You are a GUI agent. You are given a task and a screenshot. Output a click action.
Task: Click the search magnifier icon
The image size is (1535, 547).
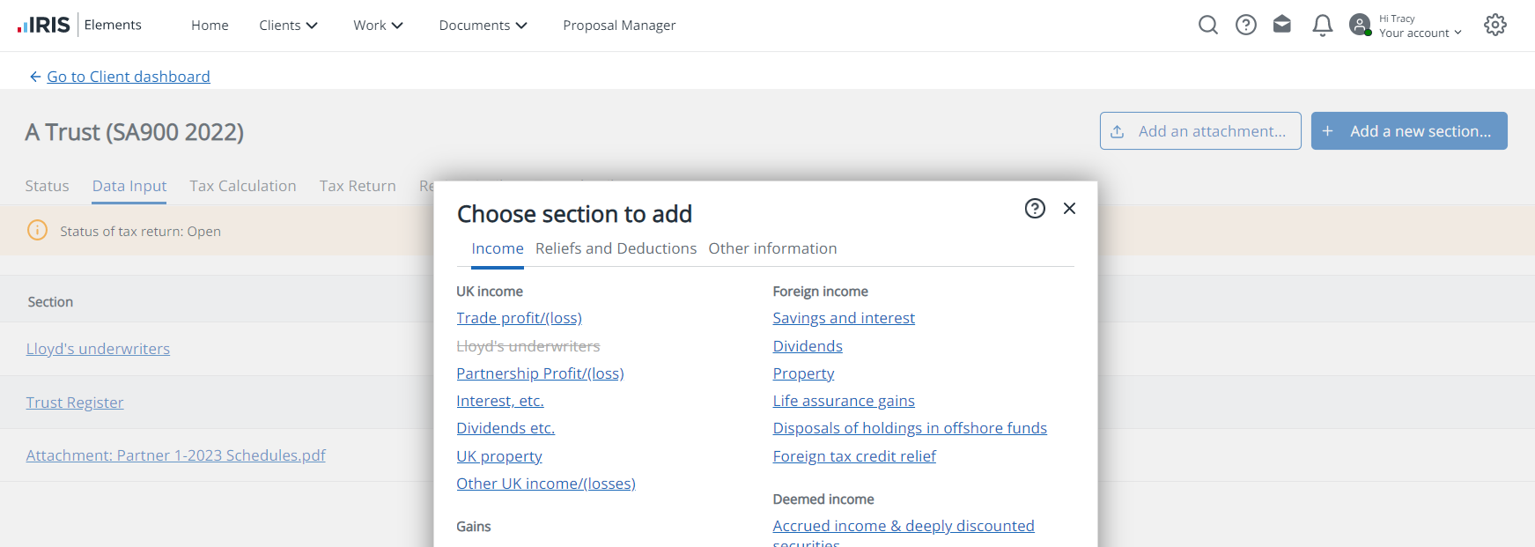tap(1207, 25)
